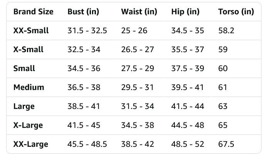This screenshot has height=158, width=265.
Task: Click the Bust (in) column header
Action: click(x=83, y=12)
